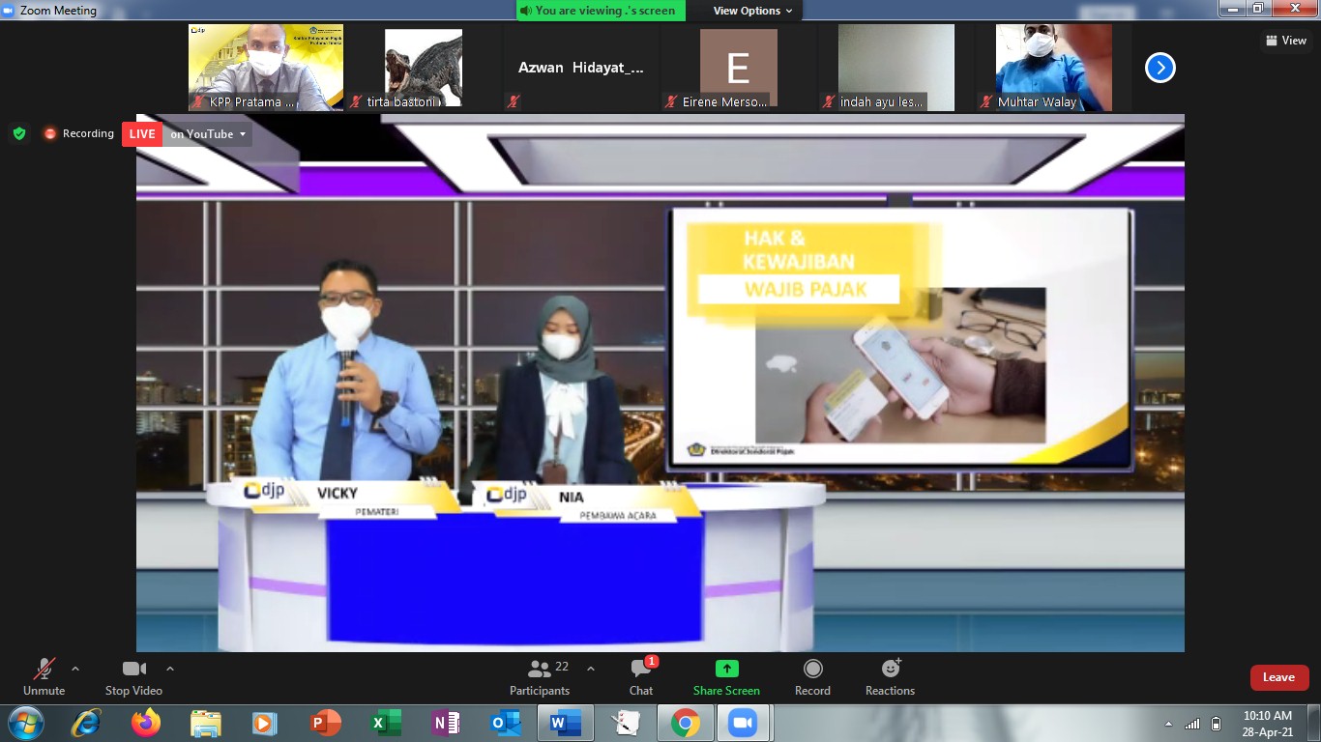Expand the arrow next to Participants
This screenshot has height=742, width=1321.
tap(591, 669)
